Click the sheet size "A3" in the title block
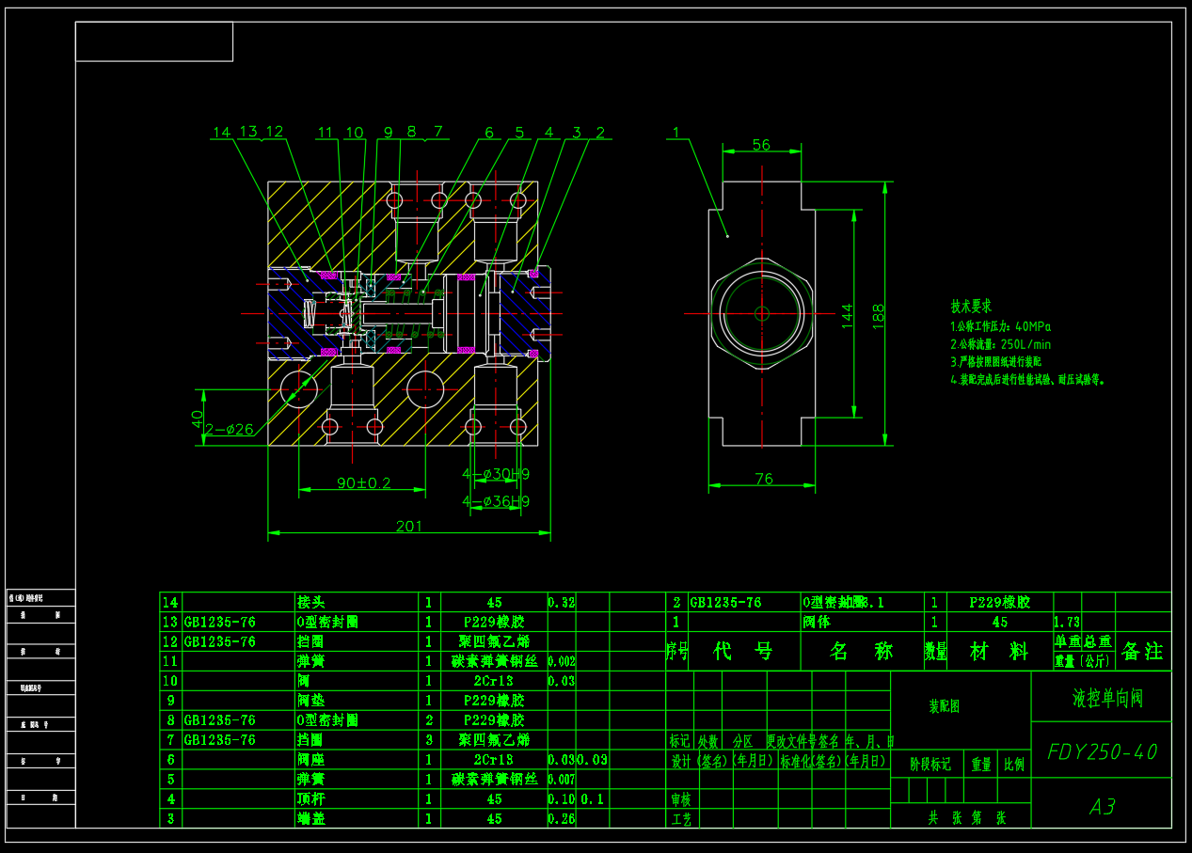 click(1102, 806)
